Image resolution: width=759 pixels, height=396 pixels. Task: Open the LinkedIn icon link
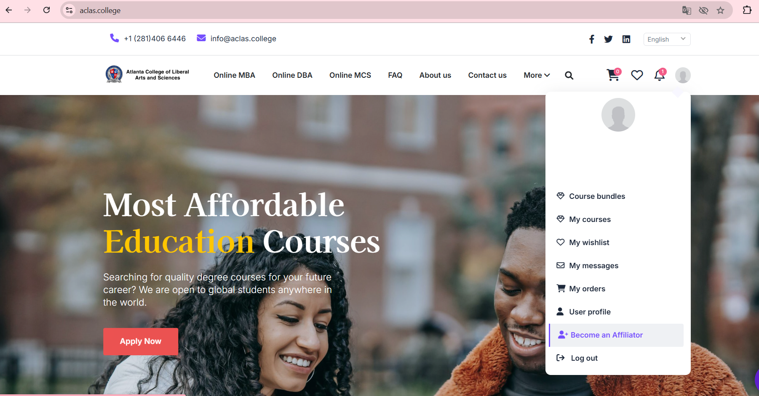point(626,39)
